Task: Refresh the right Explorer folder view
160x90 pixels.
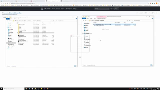Action: 129,20
